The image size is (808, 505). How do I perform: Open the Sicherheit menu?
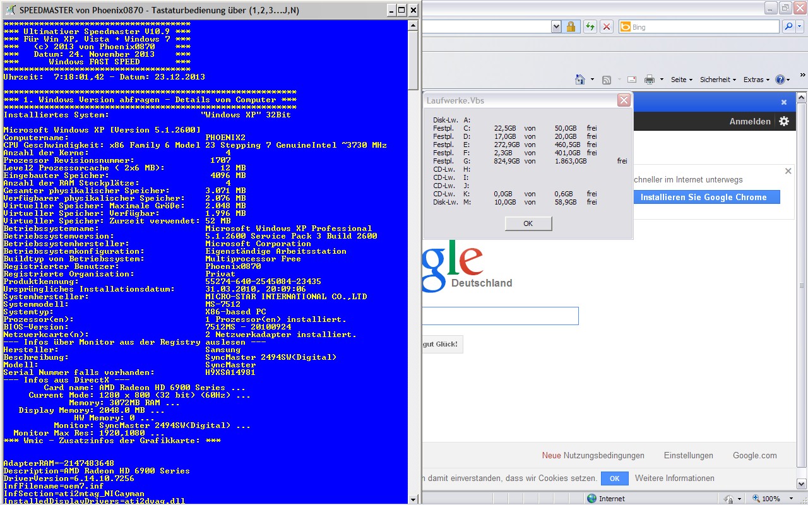(x=718, y=80)
